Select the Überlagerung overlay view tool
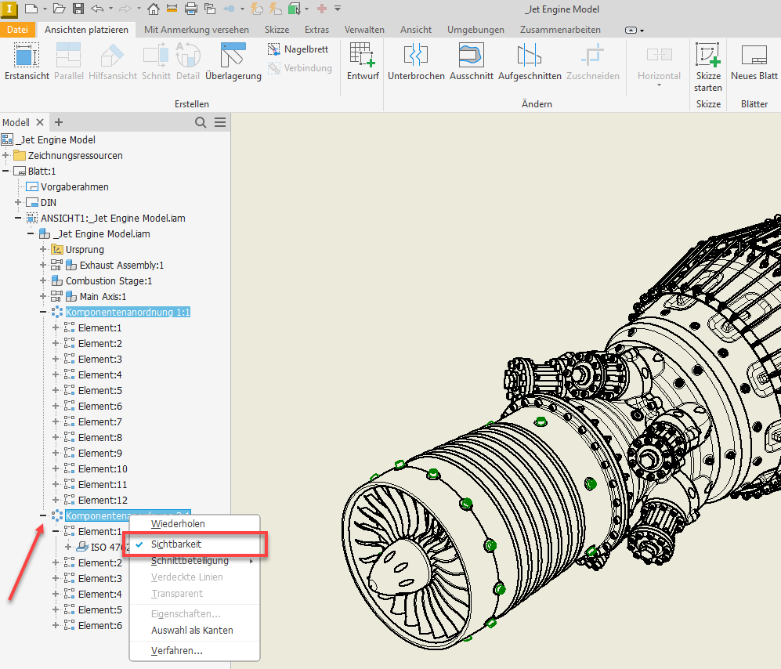The width and height of the screenshot is (781, 669). 233,61
